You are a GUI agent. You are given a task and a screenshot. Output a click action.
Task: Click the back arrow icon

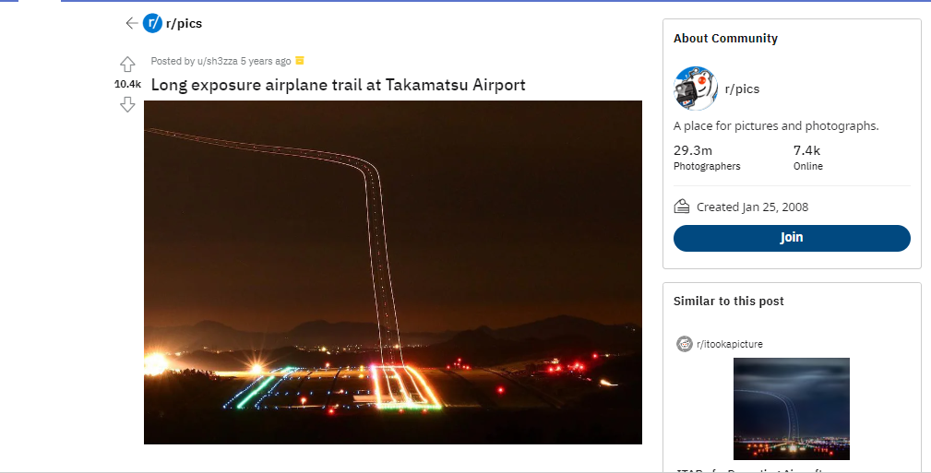(131, 23)
